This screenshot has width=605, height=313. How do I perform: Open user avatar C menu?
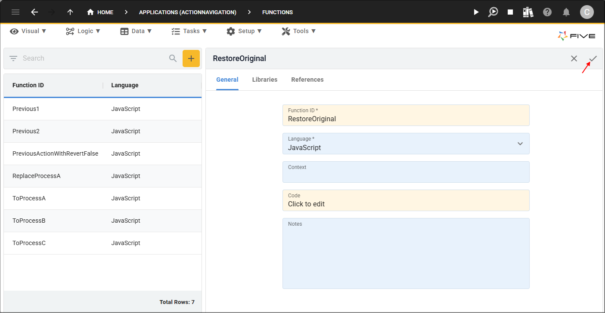coord(587,12)
